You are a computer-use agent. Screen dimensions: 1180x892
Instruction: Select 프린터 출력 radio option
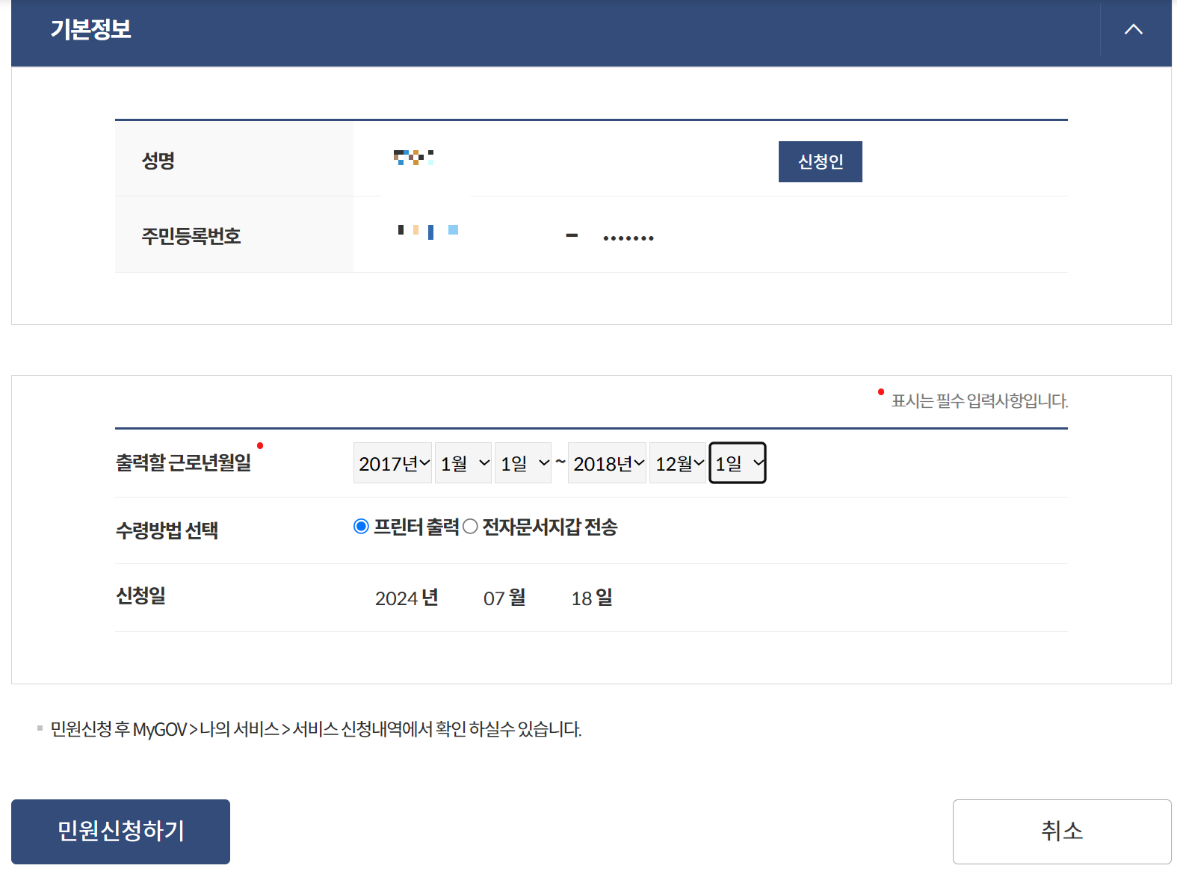[x=361, y=527]
